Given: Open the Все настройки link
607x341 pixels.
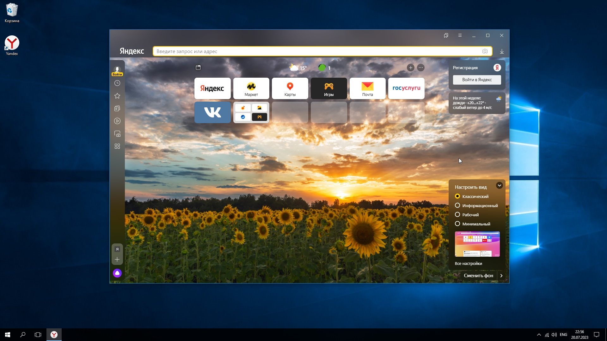Looking at the screenshot, I should click(x=468, y=263).
